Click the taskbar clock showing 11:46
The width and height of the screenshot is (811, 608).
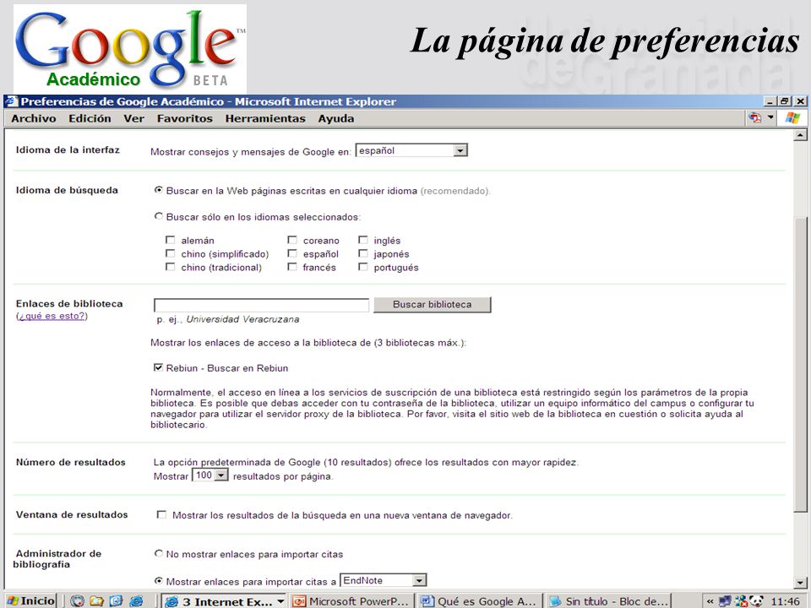[785, 601]
